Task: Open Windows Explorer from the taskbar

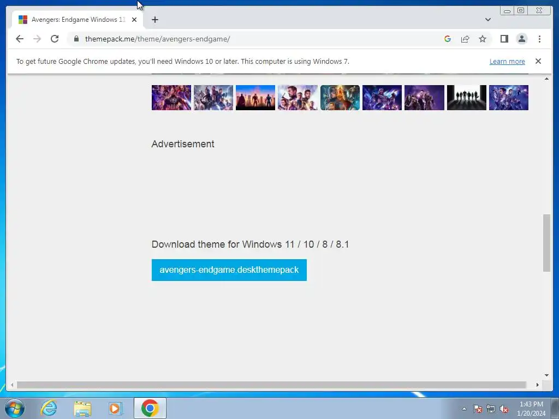Action: coord(82,408)
